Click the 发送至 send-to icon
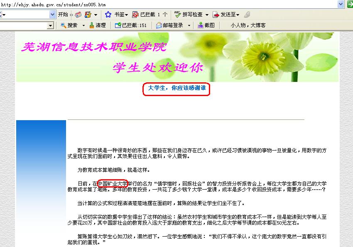The height and width of the screenshot is (247, 353). [x=216, y=15]
